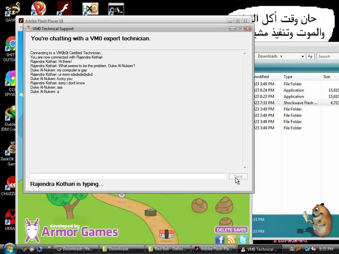Sort by the Type column header
The width and height of the screenshot is (339, 254).
(x=301, y=77)
